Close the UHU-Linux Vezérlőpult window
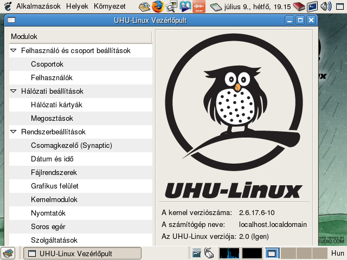The width and height of the screenshot is (347, 260). [311, 21]
